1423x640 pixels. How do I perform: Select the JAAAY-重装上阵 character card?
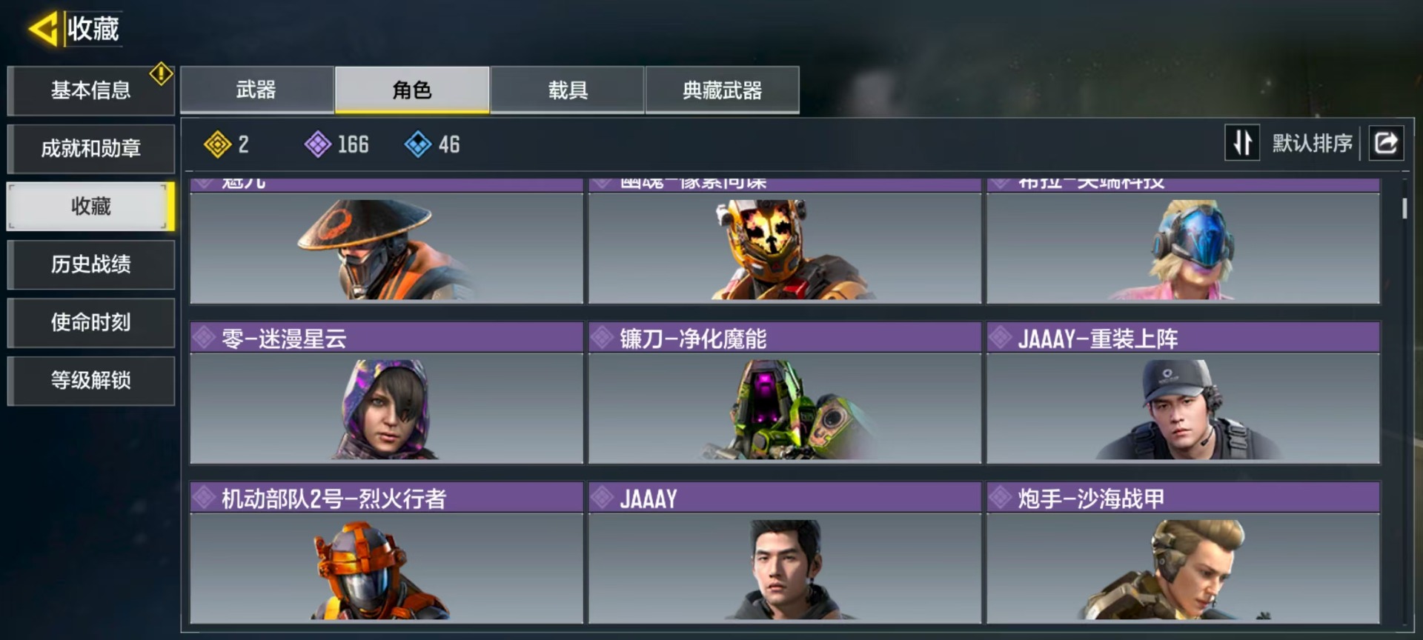point(1183,393)
